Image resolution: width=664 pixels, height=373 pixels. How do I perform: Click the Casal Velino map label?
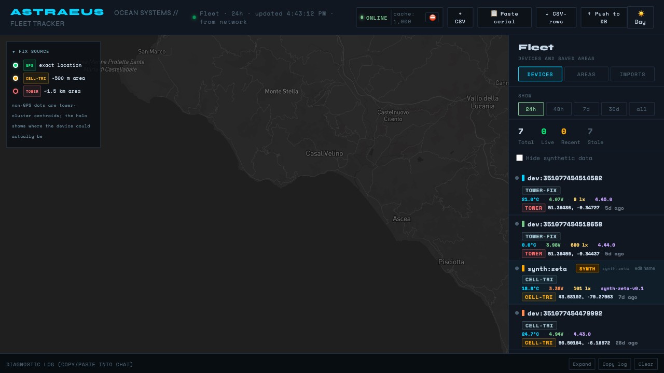coord(324,153)
